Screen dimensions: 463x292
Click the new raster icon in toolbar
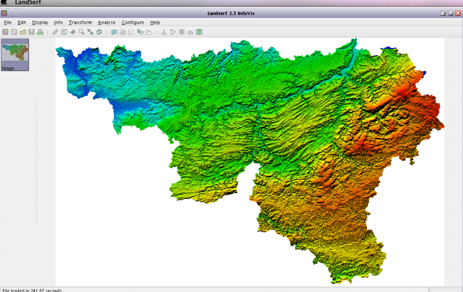click(5, 32)
